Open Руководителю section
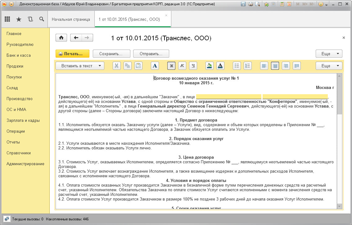Image resolution: width=352 pixels, height=225 pixels. click(x=20, y=44)
